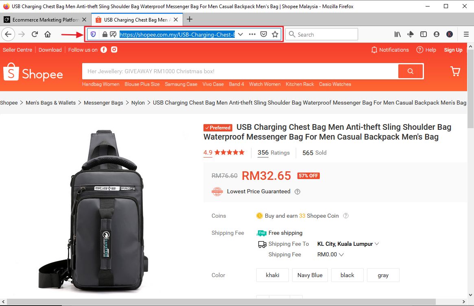The height and width of the screenshot is (306, 474).
Task: Open Men's Bags & Wallets breadcrumb
Action: (51, 103)
